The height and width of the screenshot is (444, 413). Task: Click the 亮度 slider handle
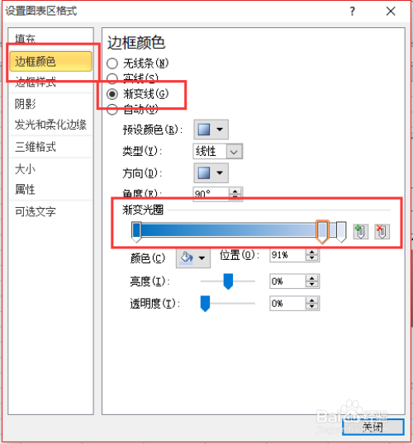(228, 281)
